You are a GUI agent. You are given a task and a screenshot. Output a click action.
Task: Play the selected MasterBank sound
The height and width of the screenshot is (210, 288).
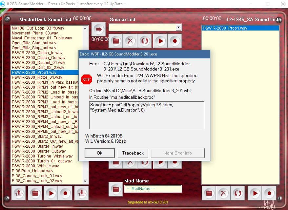(x=51, y=193)
